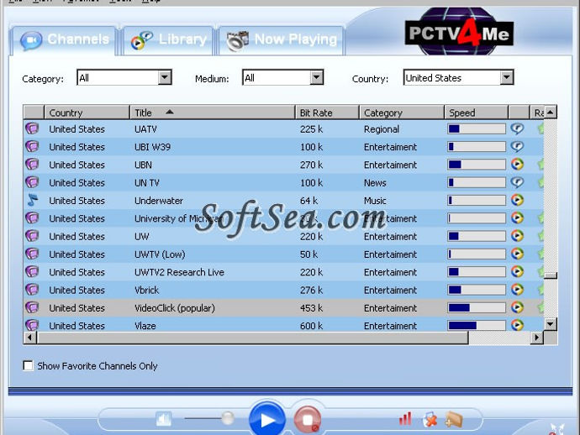580x435 pixels.
Task: Sort list by Speed column header
Action: click(x=476, y=113)
